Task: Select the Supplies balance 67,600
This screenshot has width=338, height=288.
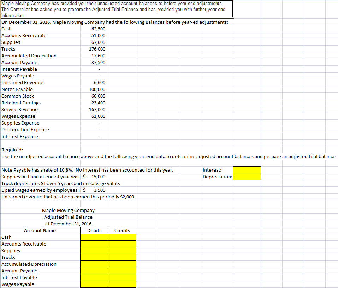Action: click(x=94, y=42)
